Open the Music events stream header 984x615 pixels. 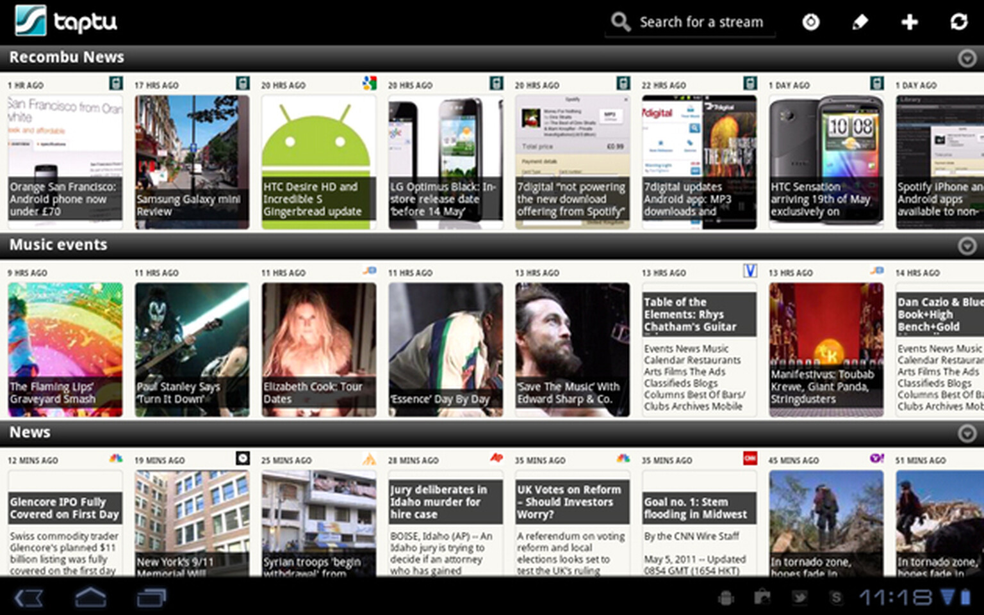(492, 245)
